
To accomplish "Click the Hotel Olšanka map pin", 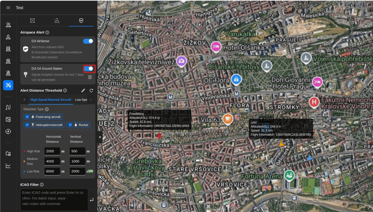I will (216, 47).
